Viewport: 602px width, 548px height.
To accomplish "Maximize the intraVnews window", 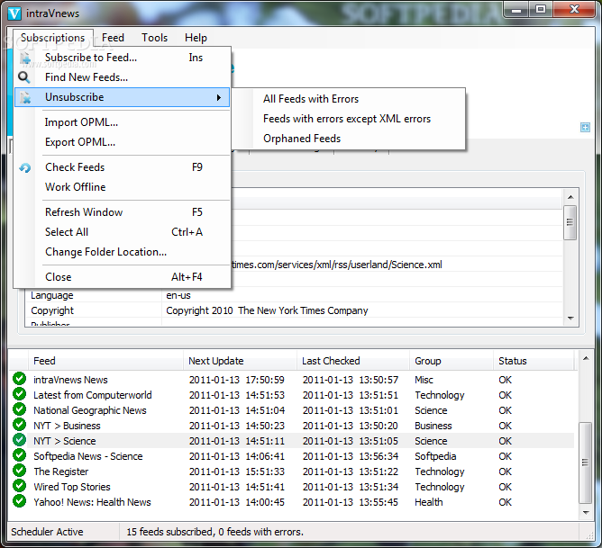I will pyautogui.click(x=541, y=9).
